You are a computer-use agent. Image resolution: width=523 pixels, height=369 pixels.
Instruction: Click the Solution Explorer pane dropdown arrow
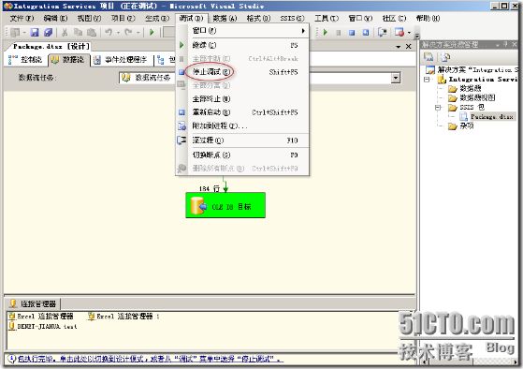point(498,44)
